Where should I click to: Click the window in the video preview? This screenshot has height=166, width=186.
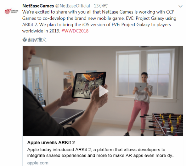(x=145, y=75)
